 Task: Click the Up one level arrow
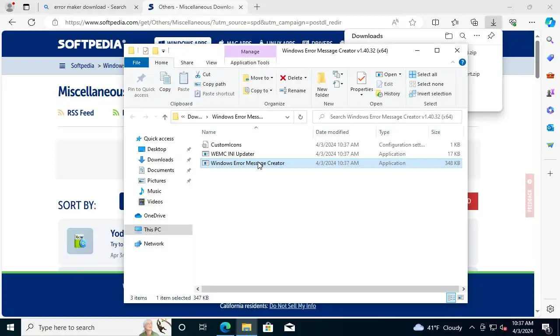(x=164, y=117)
